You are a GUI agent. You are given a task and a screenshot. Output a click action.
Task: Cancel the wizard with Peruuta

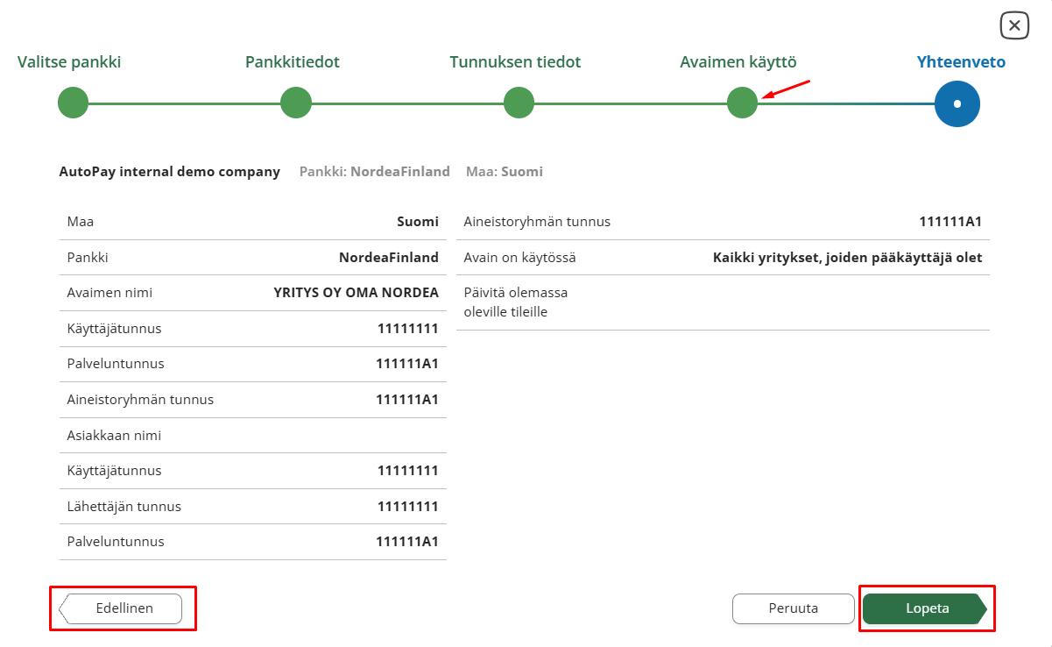[793, 608]
